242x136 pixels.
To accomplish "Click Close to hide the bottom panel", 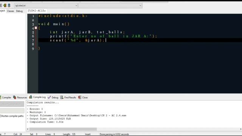I will 83,97.
